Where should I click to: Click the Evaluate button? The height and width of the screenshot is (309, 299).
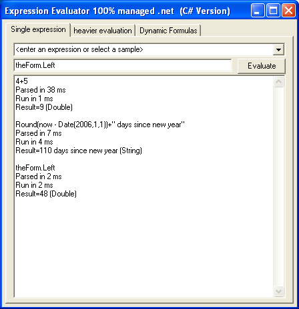(262, 66)
